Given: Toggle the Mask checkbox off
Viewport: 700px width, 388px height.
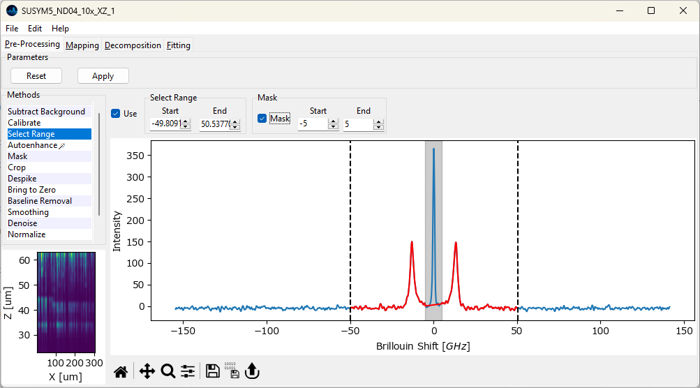Looking at the screenshot, I should click(x=262, y=119).
